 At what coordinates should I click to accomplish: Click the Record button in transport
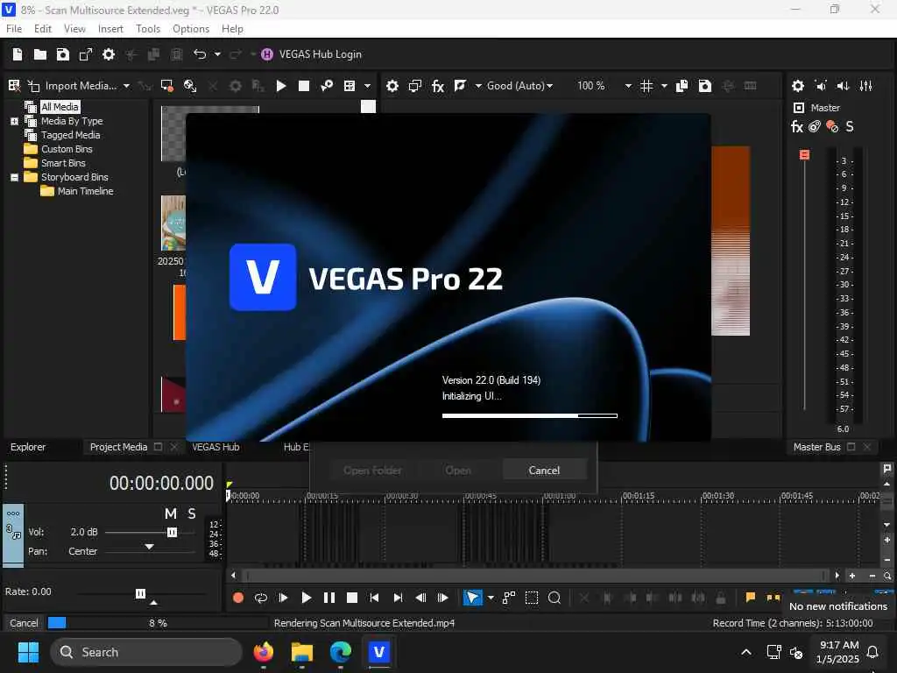(238, 598)
